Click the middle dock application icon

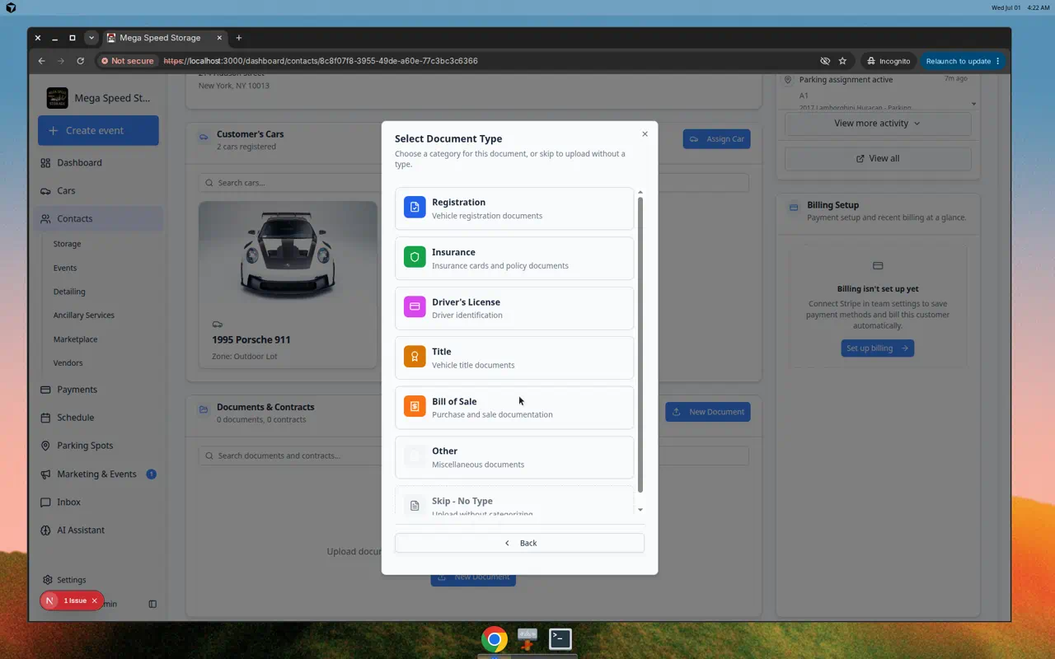[527, 639]
